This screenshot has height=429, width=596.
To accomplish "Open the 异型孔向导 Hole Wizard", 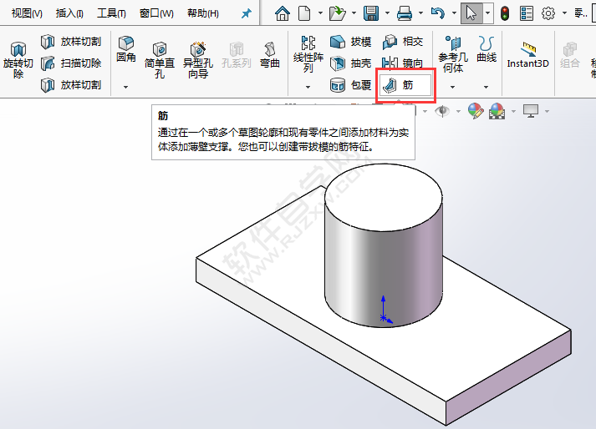I will pos(198,58).
